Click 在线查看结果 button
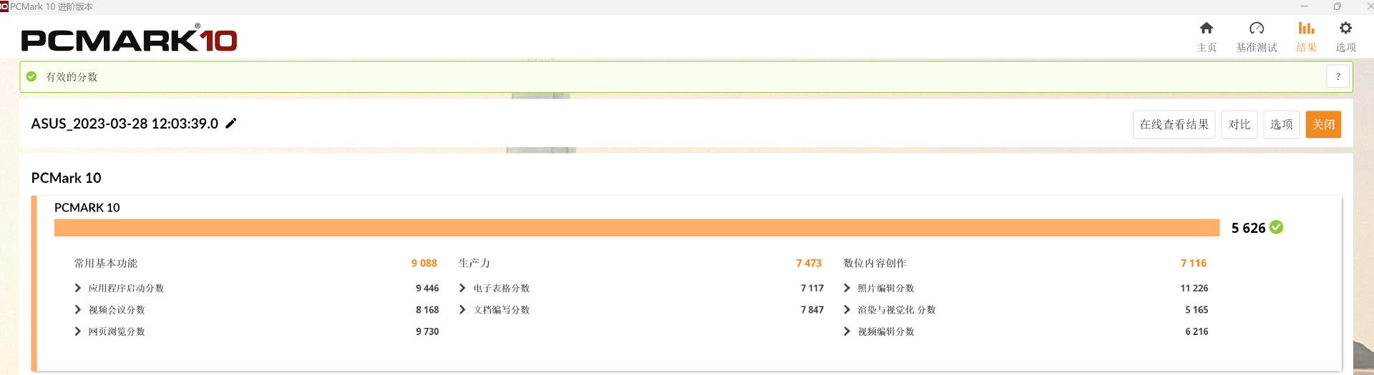Image resolution: width=1374 pixels, height=375 pixels. pos(1174,124)
